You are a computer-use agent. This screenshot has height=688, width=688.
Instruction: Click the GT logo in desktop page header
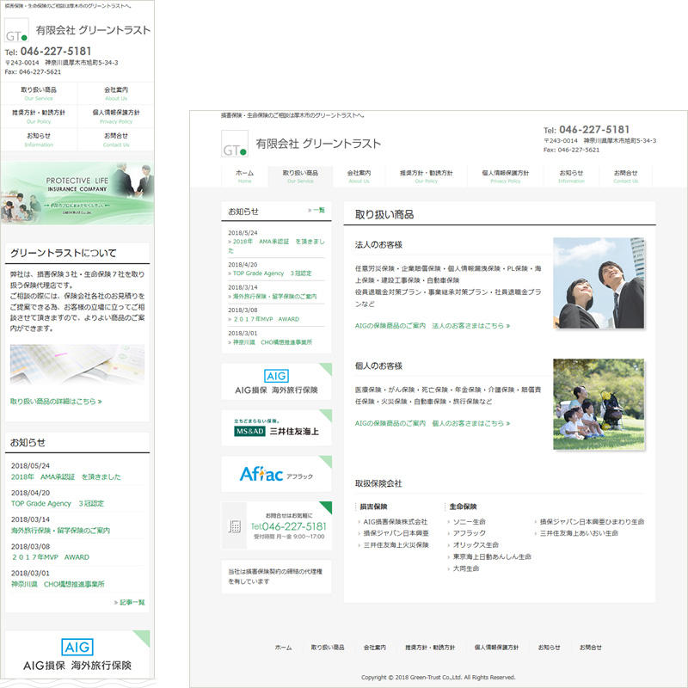pyautogui.click(x=235, y=144)
